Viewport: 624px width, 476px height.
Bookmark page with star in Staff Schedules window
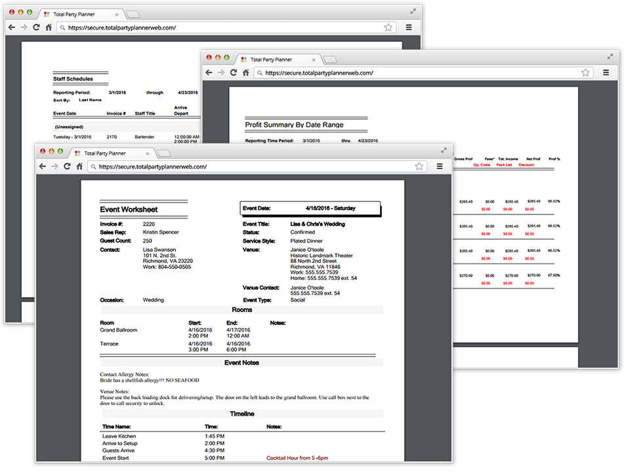pyautogui.click(x=388, y=27)
